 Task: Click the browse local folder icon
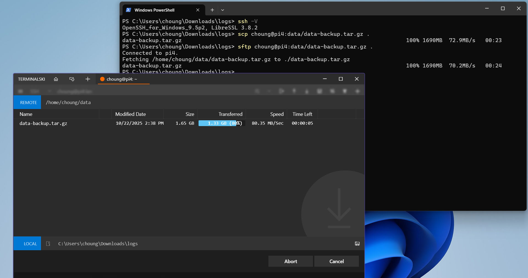[357, 244]
